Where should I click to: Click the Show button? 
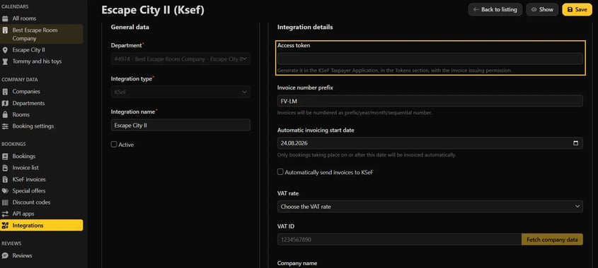point(542,9)
